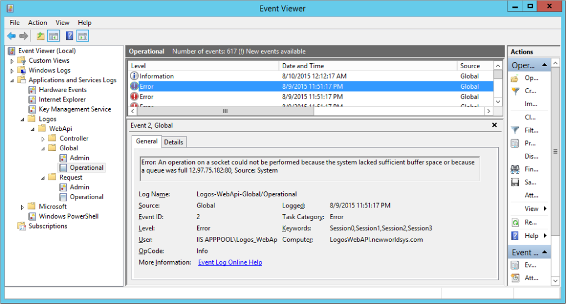The height and width of the screenshot is (304, 566).
Task: Switch to the Details tab
Action: click(173, 142)
